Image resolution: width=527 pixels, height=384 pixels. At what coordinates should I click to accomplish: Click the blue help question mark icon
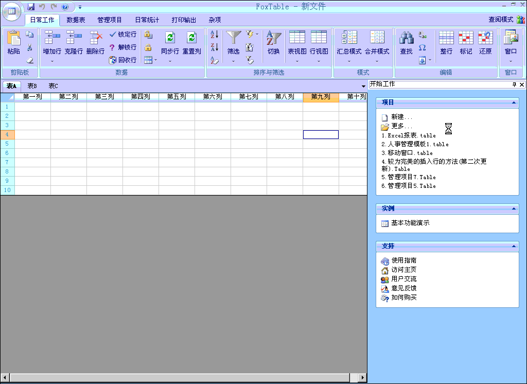pos(65,6)
